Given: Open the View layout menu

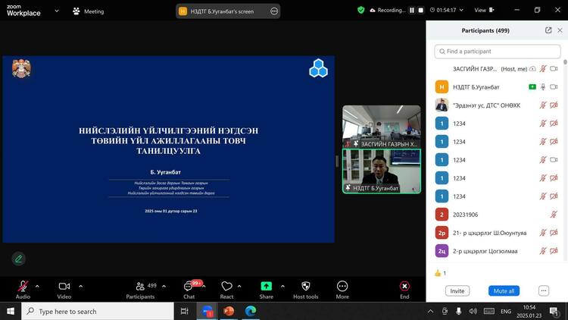Looking at the screenshot, I should 483,11.
